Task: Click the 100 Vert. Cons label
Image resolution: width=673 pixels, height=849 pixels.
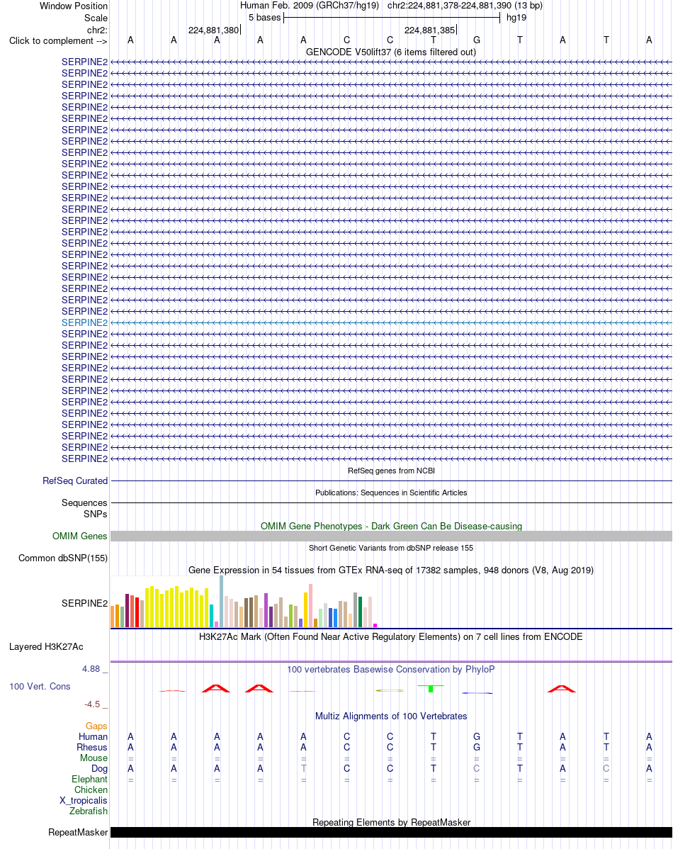Action: [x=40, y=687]
